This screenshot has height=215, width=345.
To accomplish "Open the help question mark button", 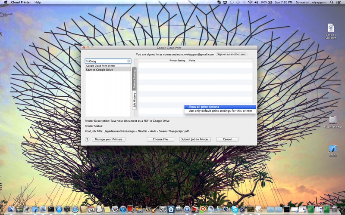I will point(87,139).
